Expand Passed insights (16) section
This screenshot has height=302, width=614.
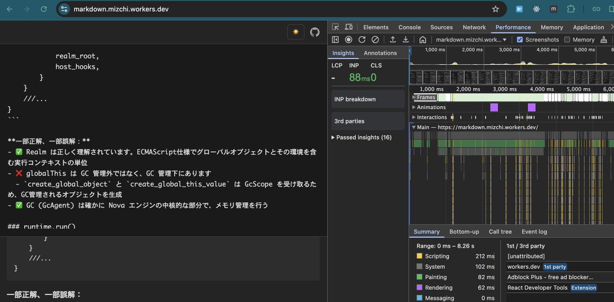click(361, 137)
